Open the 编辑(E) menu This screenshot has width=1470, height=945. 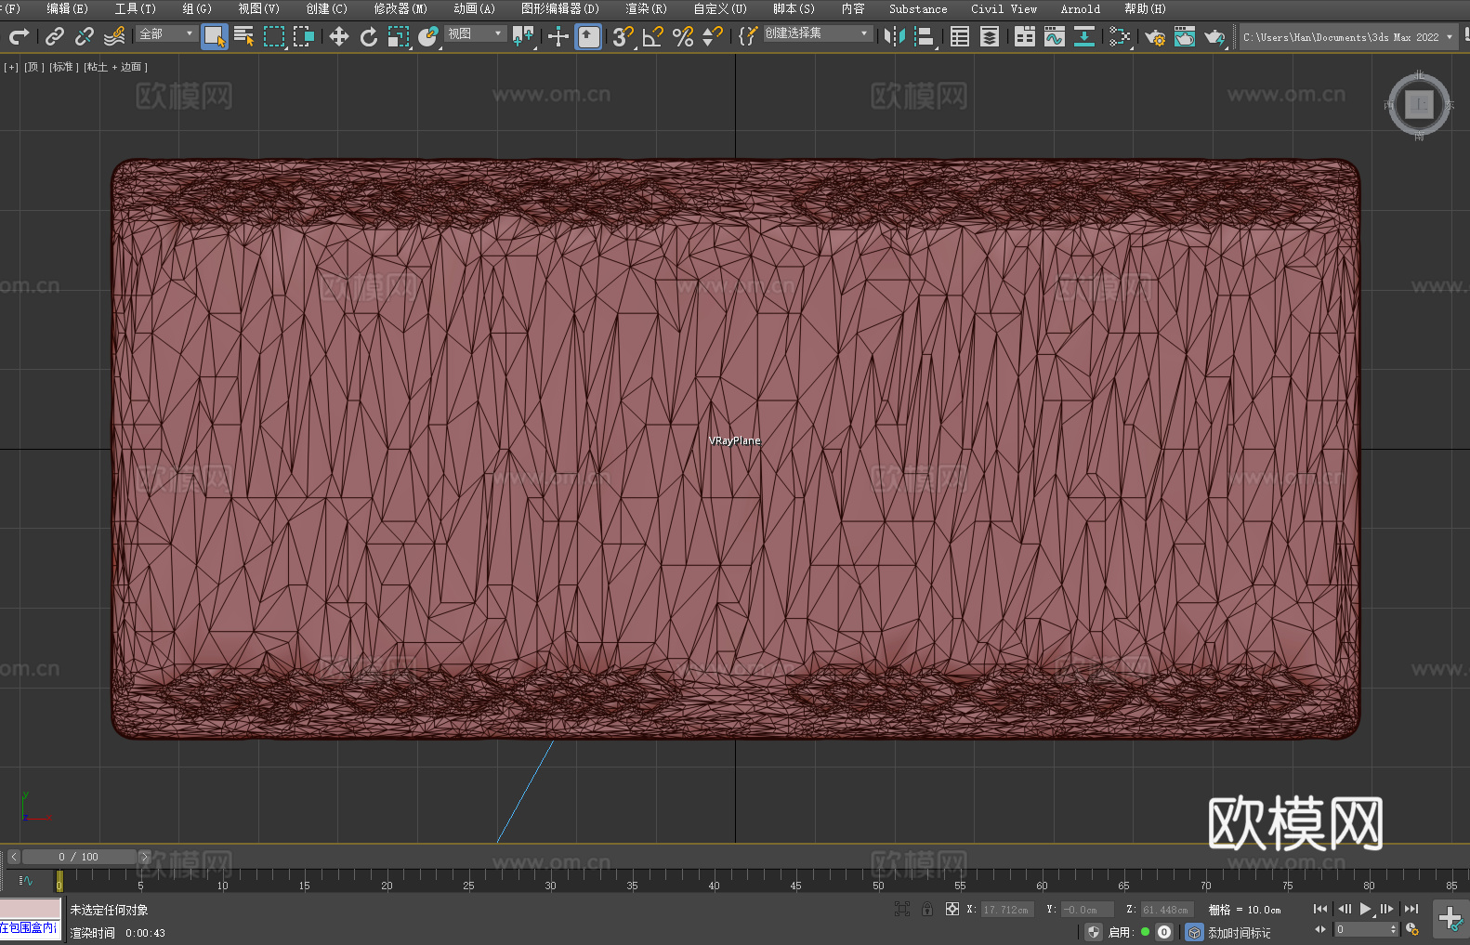[67, 8]
